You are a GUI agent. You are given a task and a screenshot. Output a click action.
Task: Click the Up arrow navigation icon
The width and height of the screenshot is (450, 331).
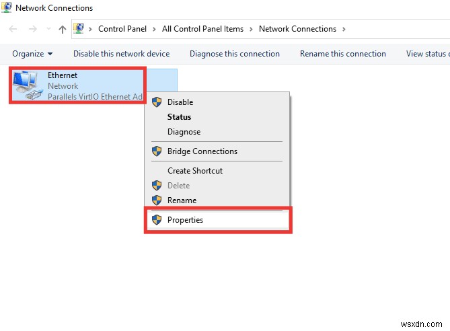pos(63,29)
